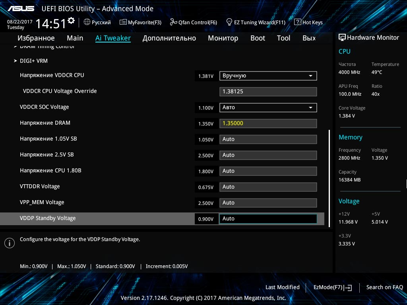Click the 1.381V current value readout
This screenshot has height=305, width=407.
(x=206, y=76)
